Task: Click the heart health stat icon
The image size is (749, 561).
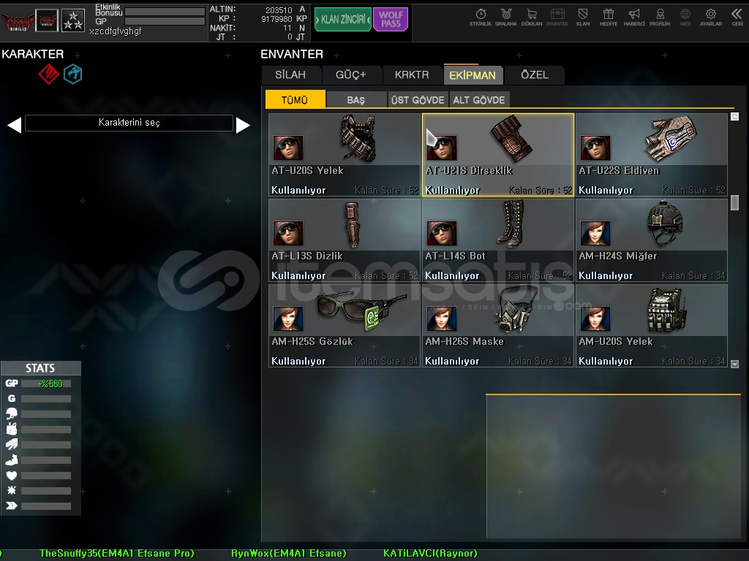Action: coord(12,475)
